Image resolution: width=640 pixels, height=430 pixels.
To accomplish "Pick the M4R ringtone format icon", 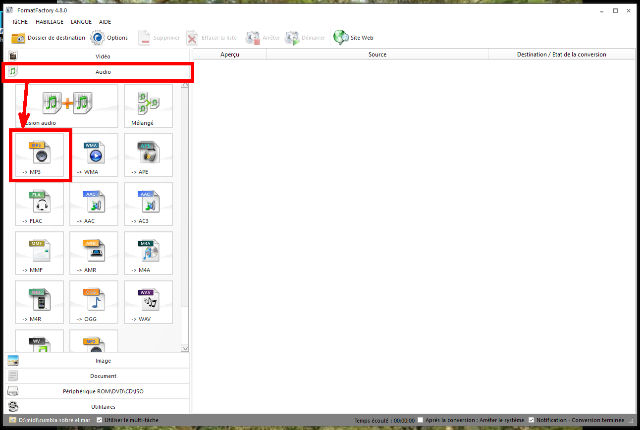I will point(39,302).
